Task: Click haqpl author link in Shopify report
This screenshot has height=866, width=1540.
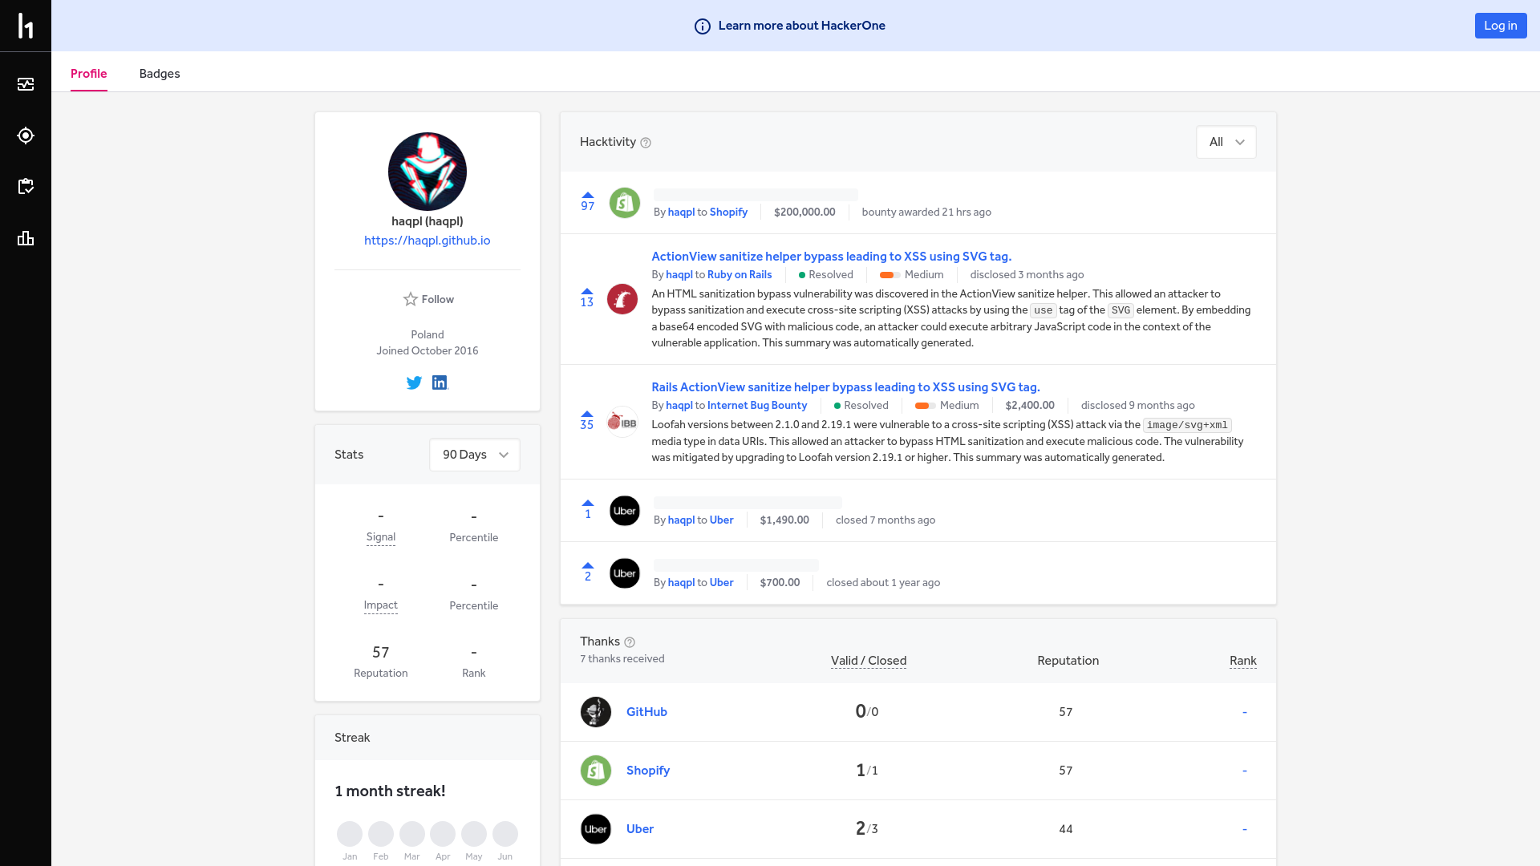Action: pyautogui.click(x=682, y=212)
